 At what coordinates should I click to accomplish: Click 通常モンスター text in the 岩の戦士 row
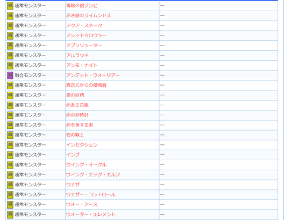[x=30, y=135]
